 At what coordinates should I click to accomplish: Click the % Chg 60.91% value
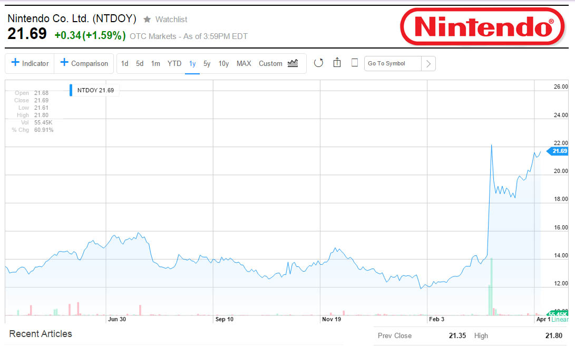click(44, 130)
